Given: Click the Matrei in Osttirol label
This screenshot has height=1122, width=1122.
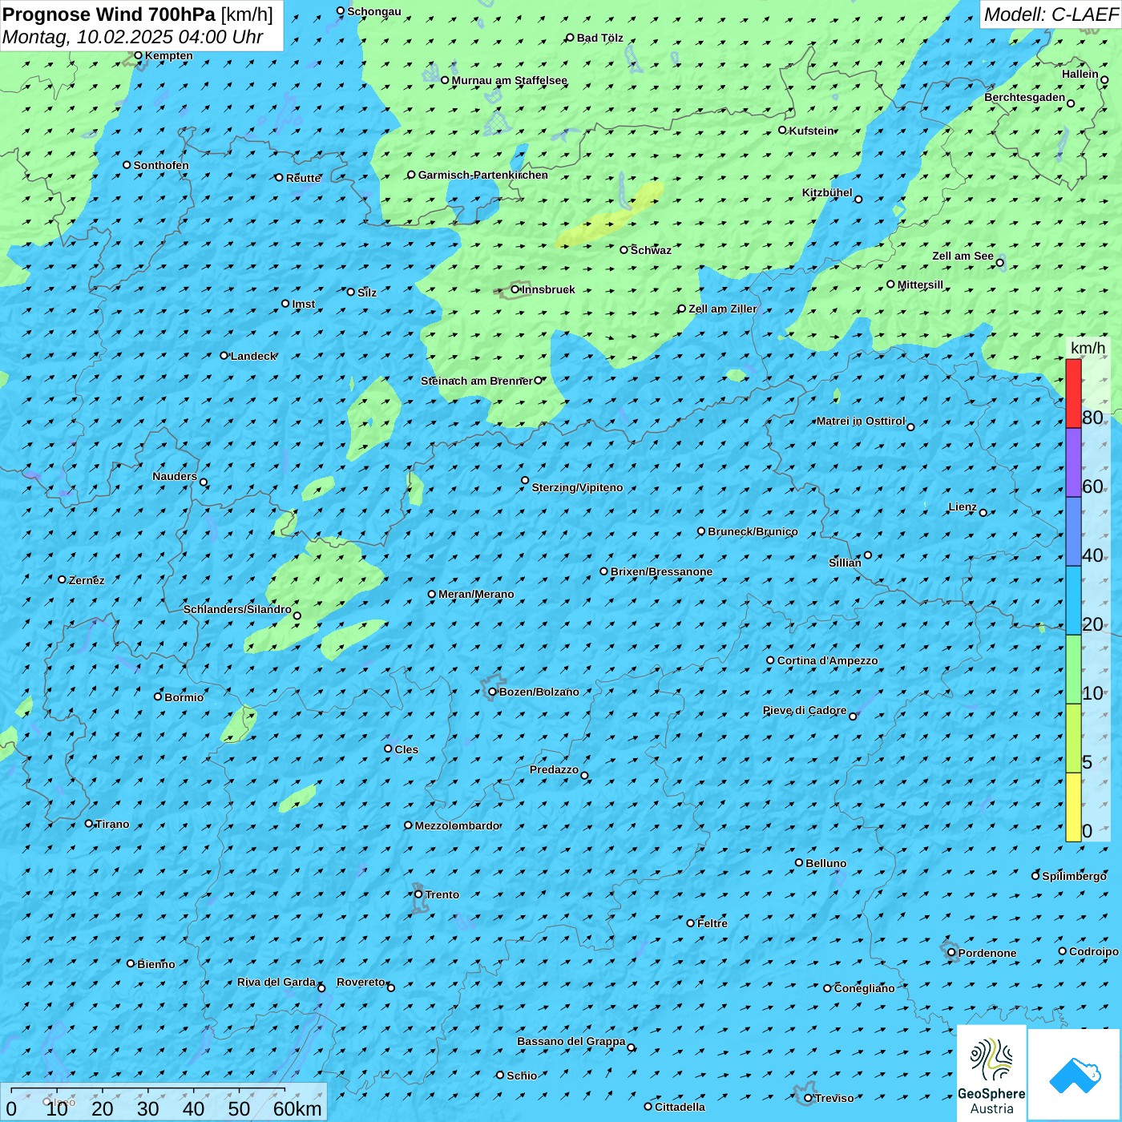Looking at the screenshot, I should pyautogui.click(x=861, y=421).
